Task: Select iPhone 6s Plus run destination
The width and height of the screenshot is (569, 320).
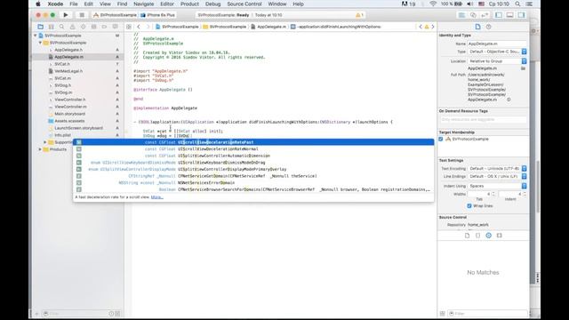Action: pos(157,15)
